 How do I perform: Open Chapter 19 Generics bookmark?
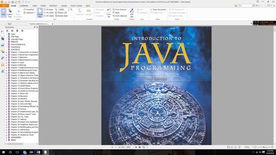click(19, 99)
